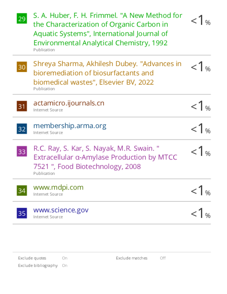The height and width of the screenshot is (294, 227).
Task: Toggle the Exclude bibliography On setting
Action: point(65,265)
